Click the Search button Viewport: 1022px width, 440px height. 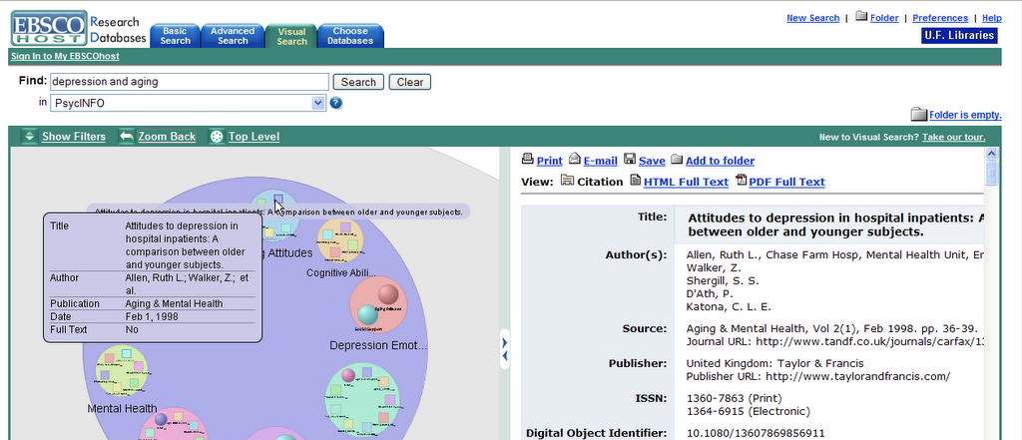pyautogui.click(x=358, y=82)
